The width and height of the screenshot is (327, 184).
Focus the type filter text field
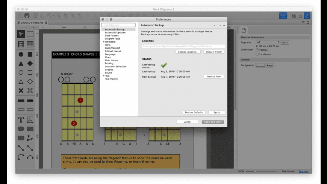[x=118, y=25]
